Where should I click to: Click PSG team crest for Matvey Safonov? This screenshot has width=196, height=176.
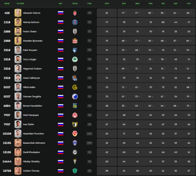click(x=75, y=22)
